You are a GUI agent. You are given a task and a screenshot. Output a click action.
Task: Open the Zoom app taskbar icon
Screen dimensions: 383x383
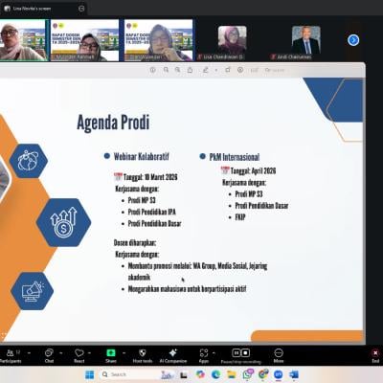(278, 374)
